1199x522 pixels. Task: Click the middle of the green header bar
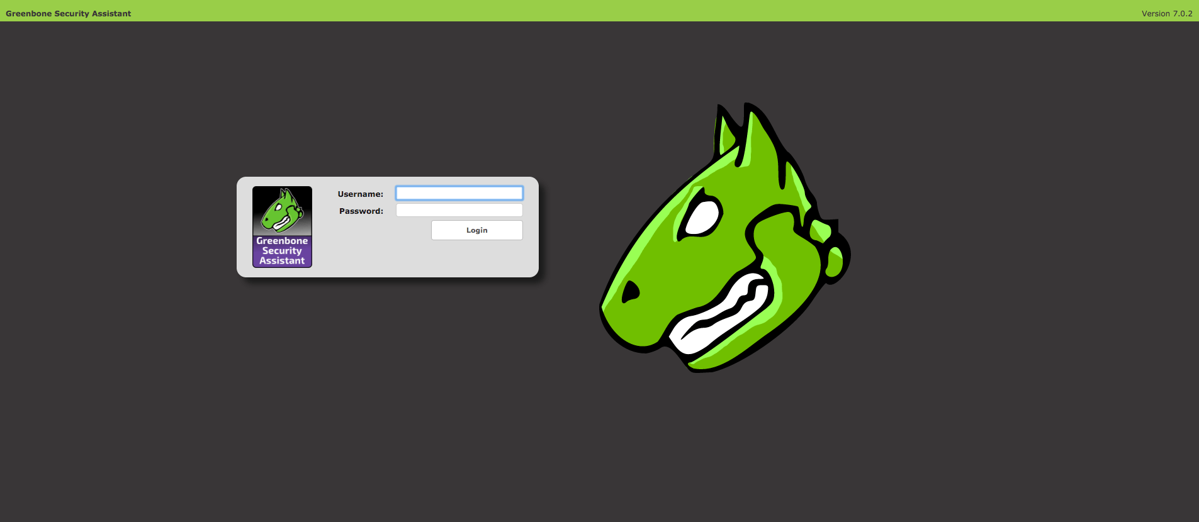click(599, 11)
